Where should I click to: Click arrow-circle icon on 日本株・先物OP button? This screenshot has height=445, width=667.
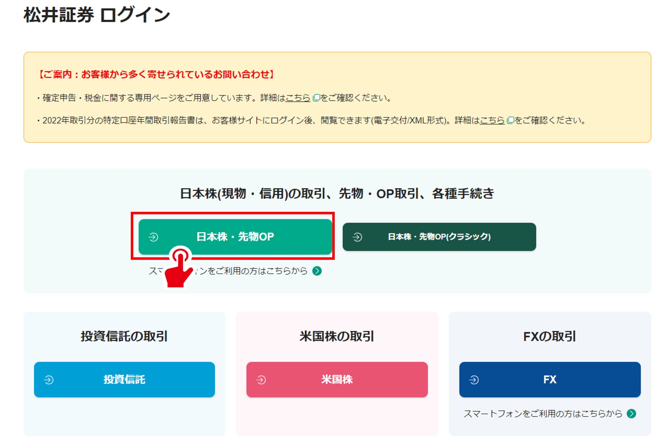coord(153,237)
